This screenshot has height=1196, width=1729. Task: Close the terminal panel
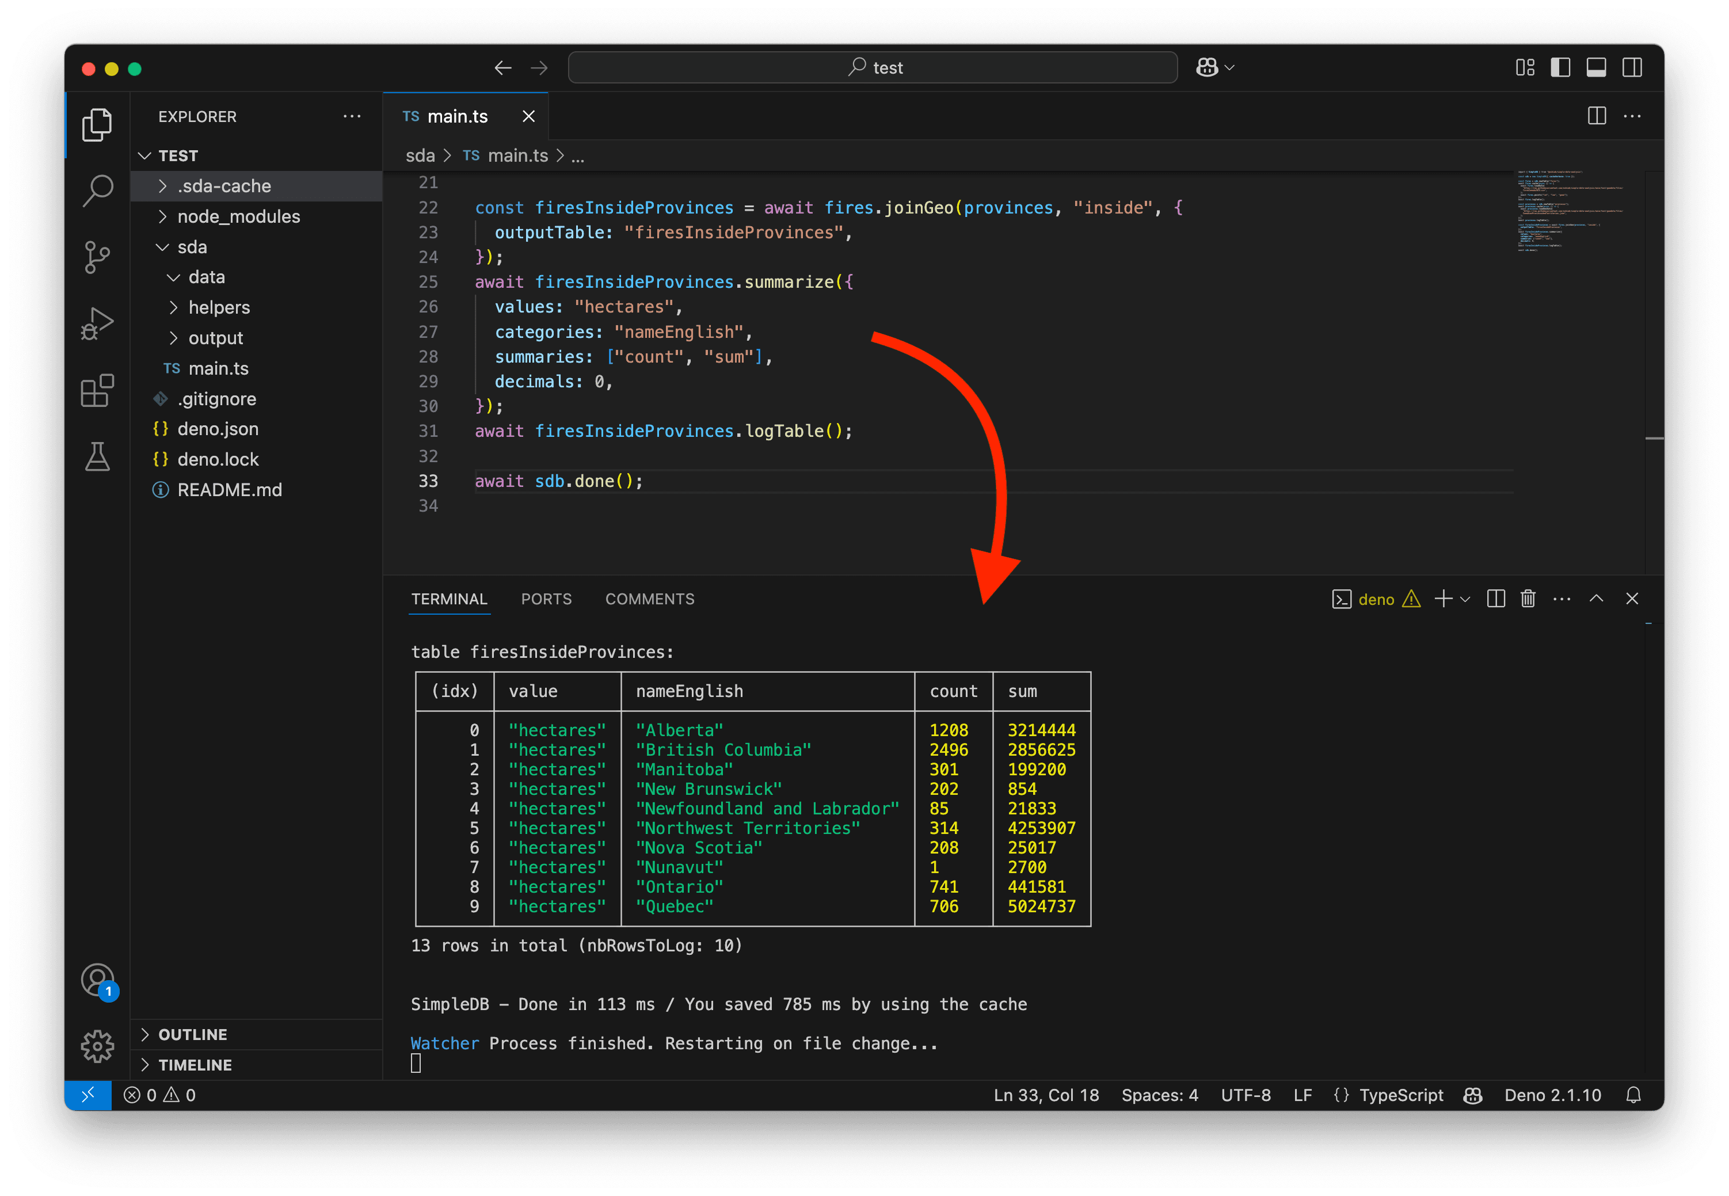click(1632, 599)
